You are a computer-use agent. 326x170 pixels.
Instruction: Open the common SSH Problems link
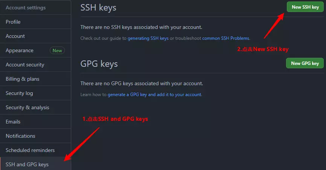pyautogui.click(x=226, y=38)
